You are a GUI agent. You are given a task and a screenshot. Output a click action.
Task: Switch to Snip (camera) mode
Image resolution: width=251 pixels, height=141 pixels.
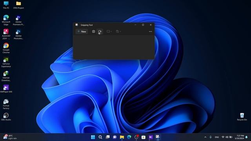[x=93, y=31]
